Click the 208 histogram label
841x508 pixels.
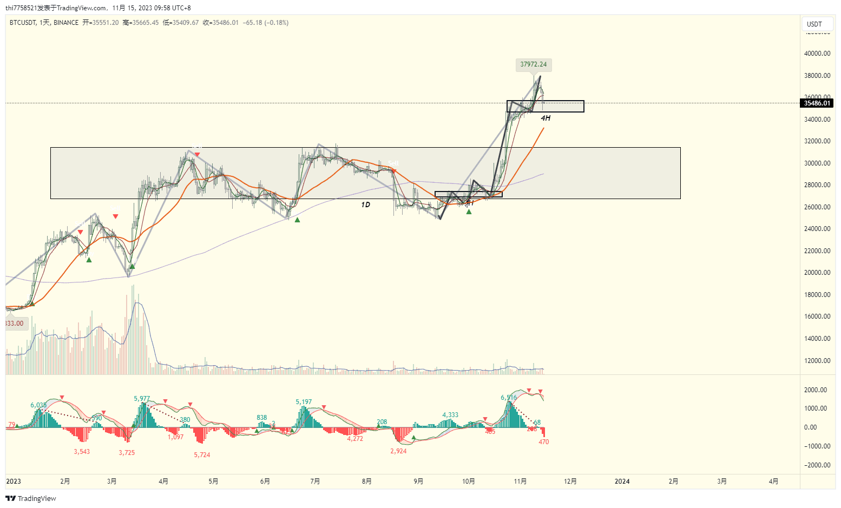(382, 422)
